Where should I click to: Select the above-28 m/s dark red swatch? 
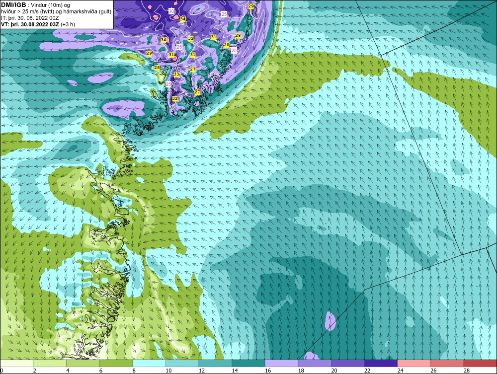480,363
